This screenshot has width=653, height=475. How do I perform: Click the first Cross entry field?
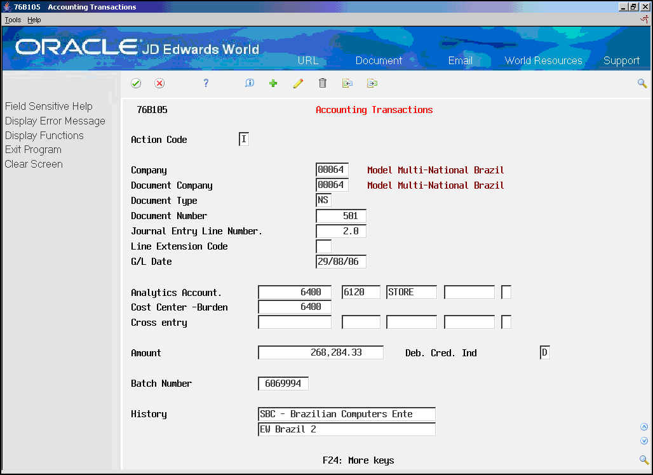tap(295, 322)
